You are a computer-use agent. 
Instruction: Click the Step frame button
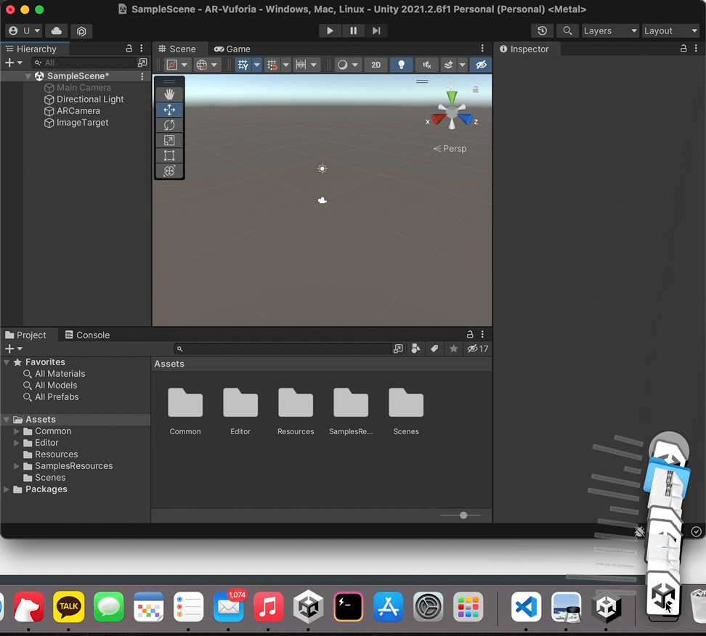point(376,30)
